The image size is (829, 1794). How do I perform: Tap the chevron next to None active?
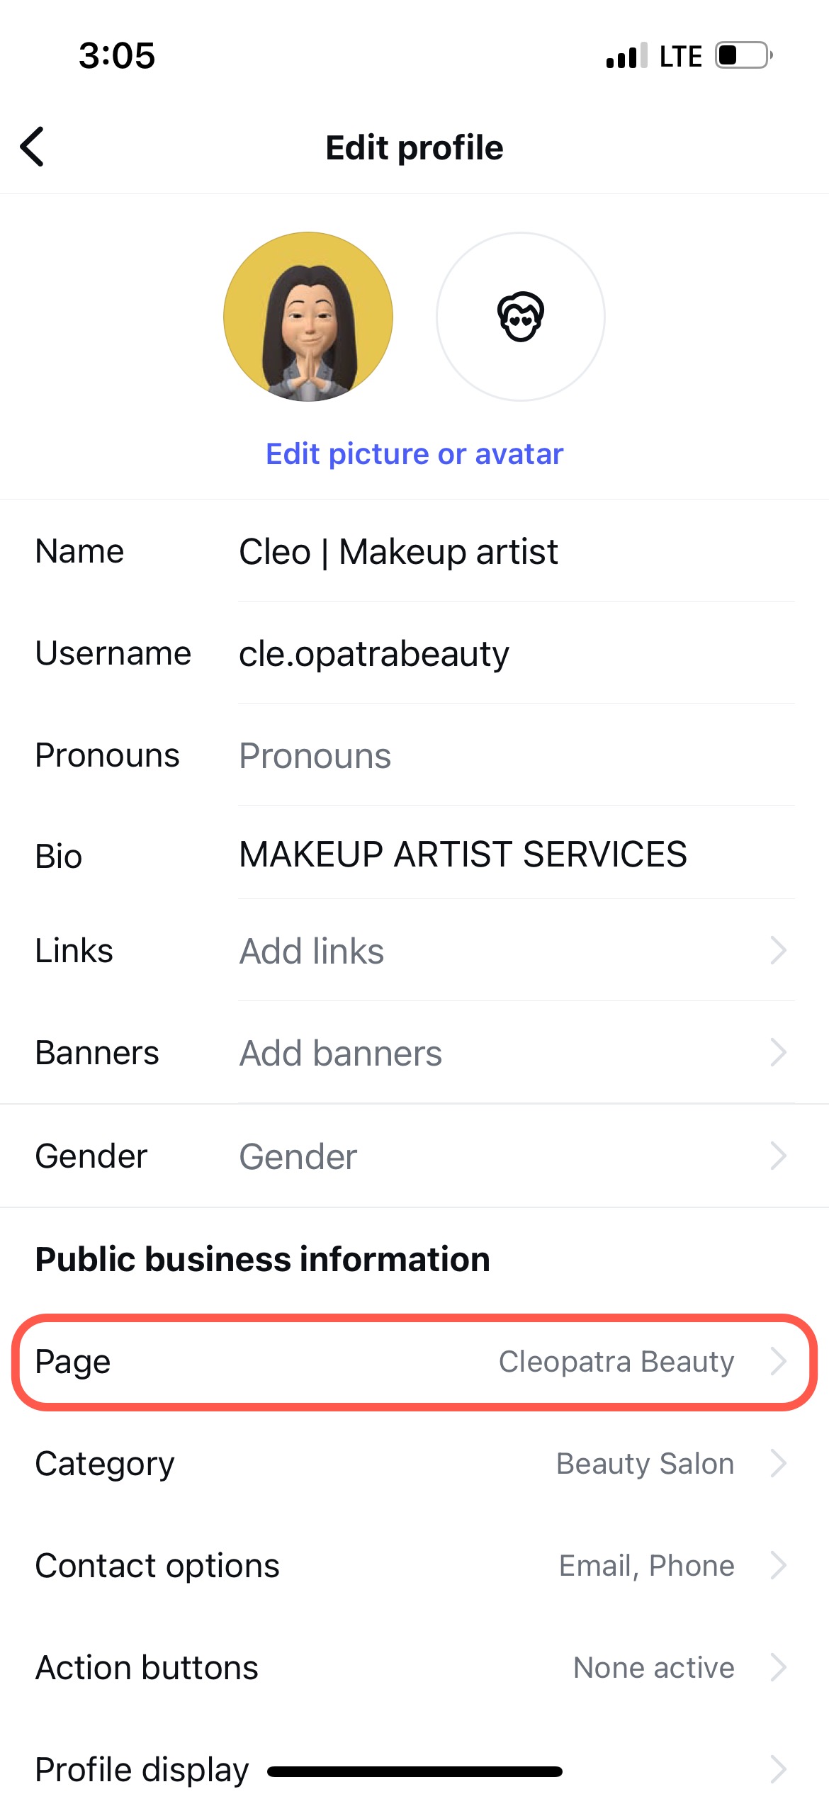(778, 1668)
